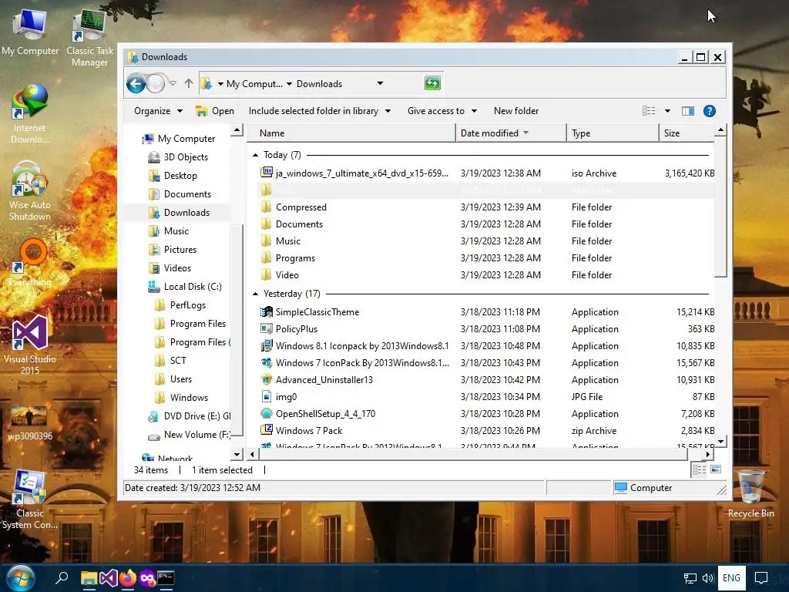Image resolution: width=789 pixels, height=592 pixels.
Task: Collapse the Yesterday group
Action: [x=255, y=294]
